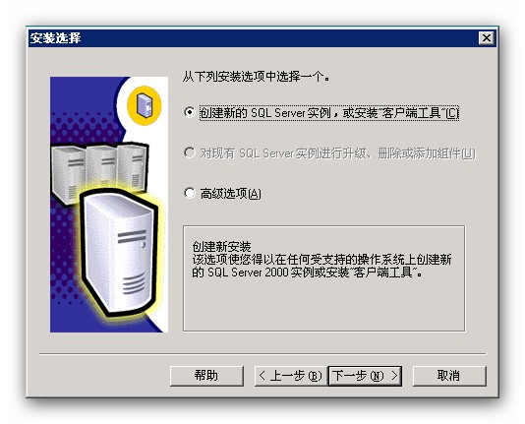
Task: Click the 安装选择 title bar text
Action: point(56,37)
